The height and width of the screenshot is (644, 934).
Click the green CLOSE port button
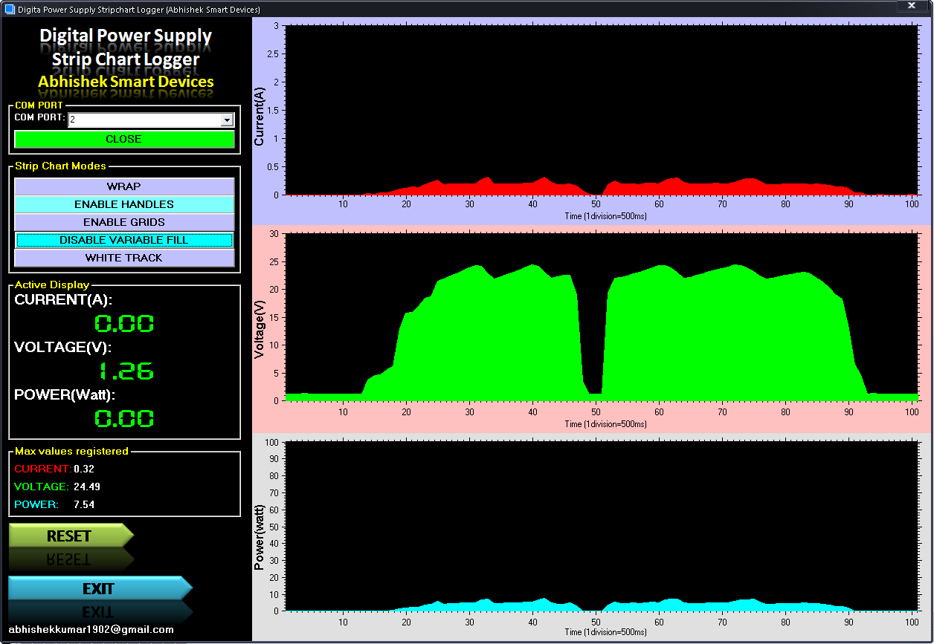pos(124,139)
